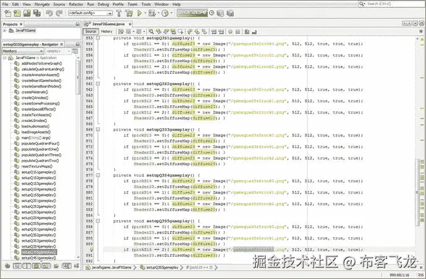Expand the JavaFXGame project node
The width and height of the screenshot is (426, 279).
(x=4, y=30)
